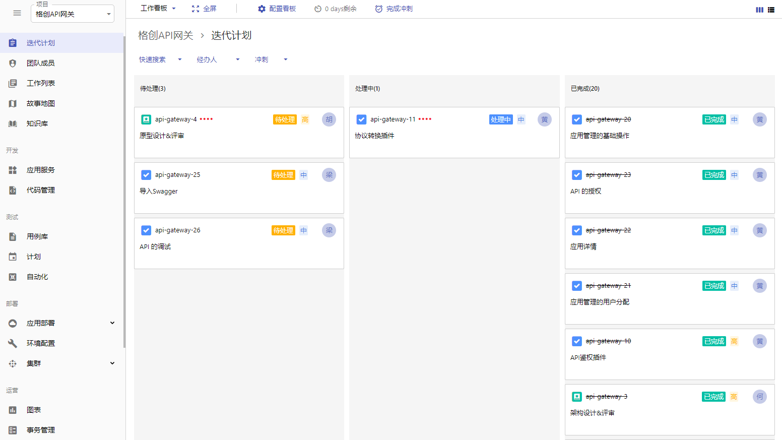
Task: Click the checkbox icon on api-gateway-25
Action: coord(146,175)
